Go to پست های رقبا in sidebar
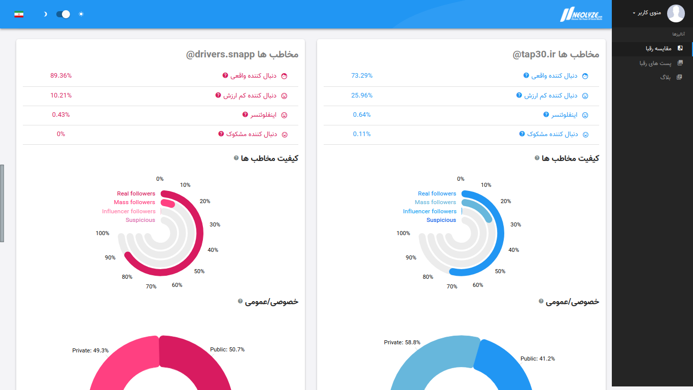This screenshot has height=390, width=693. pyautogui.click(x=652, y=63)
